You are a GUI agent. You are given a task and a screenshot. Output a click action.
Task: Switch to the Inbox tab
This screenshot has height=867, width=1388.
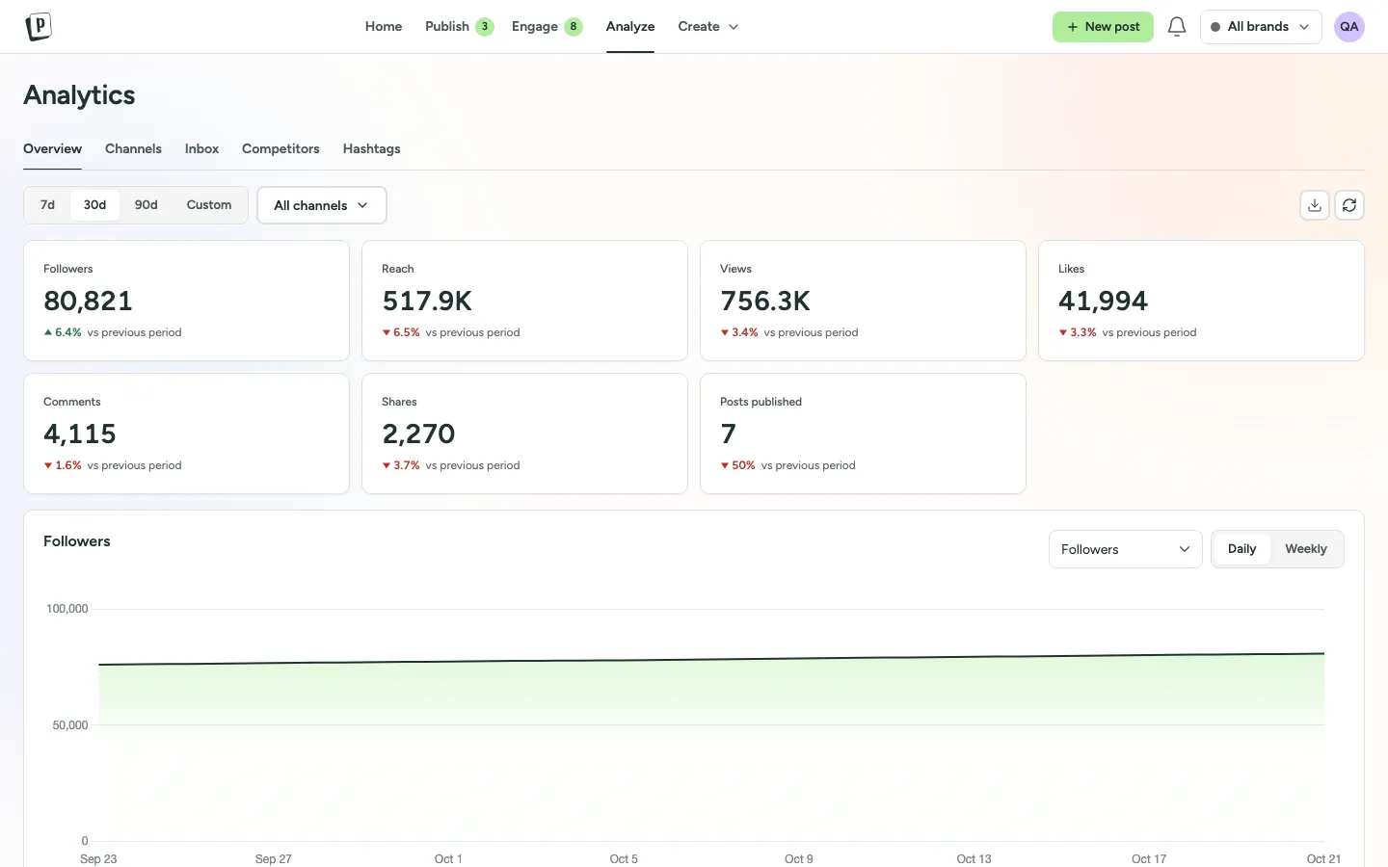201,149
